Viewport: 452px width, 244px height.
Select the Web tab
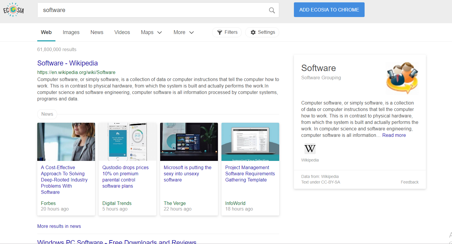[x=46, y=32]
